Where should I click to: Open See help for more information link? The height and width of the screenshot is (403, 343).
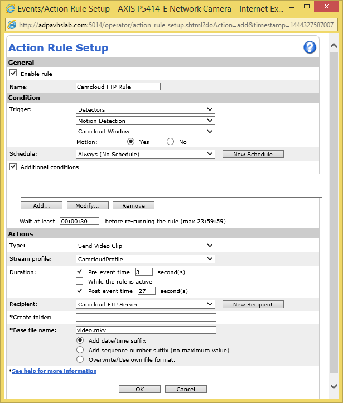pyautogui.click(x=54, y=371)
